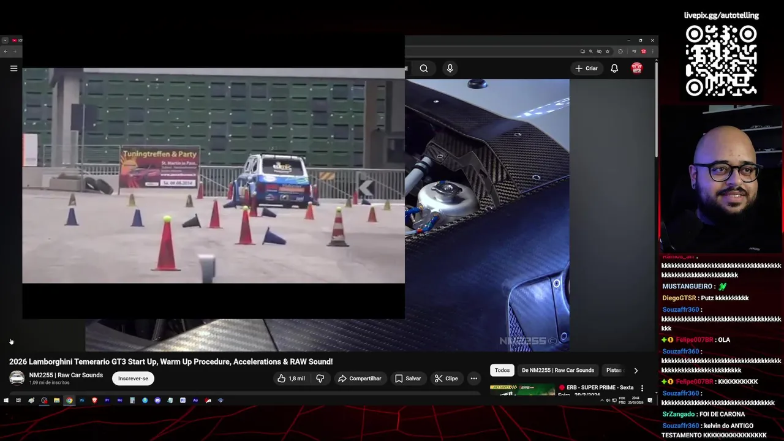Open Chrome zoom magnifier in address bar

[x=591, y=51]
